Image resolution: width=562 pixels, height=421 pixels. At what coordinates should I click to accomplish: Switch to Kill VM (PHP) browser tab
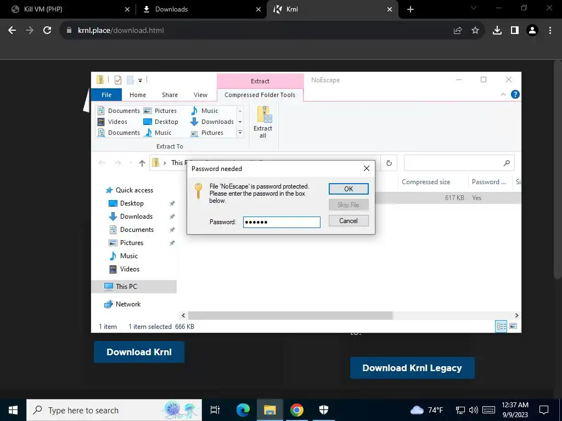[x=68, y=9]
